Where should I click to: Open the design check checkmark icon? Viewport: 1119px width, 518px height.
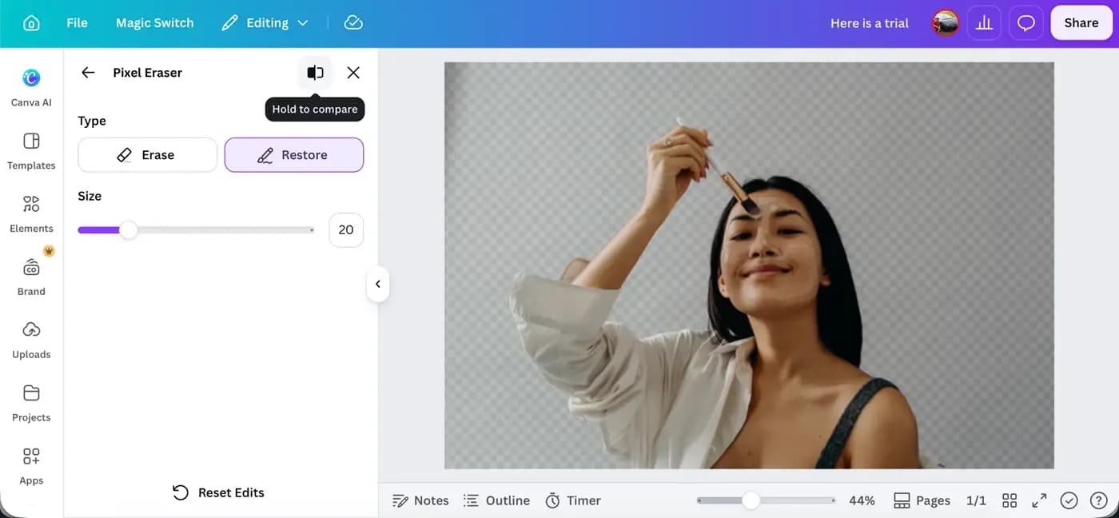(x=1069, y=500)
